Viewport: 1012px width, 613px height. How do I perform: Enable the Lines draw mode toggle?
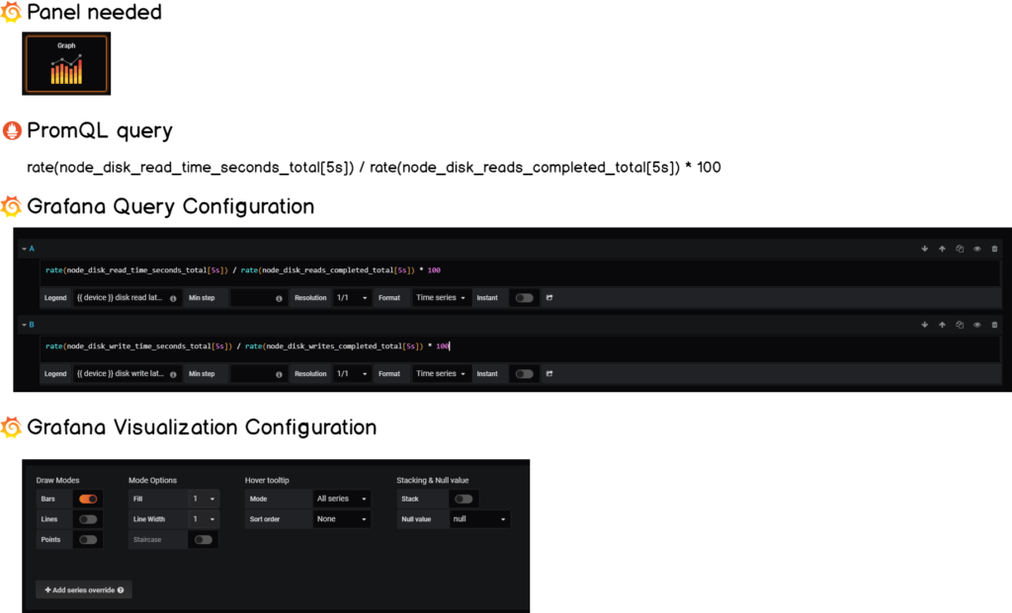click(x=88, y=519)
